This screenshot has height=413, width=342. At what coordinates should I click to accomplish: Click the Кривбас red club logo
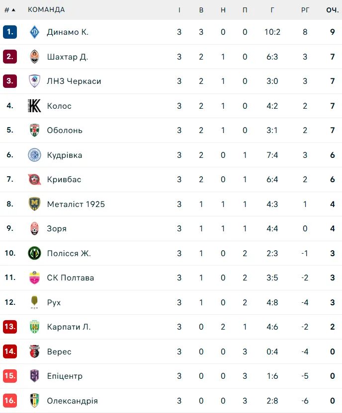coord(34,179)
